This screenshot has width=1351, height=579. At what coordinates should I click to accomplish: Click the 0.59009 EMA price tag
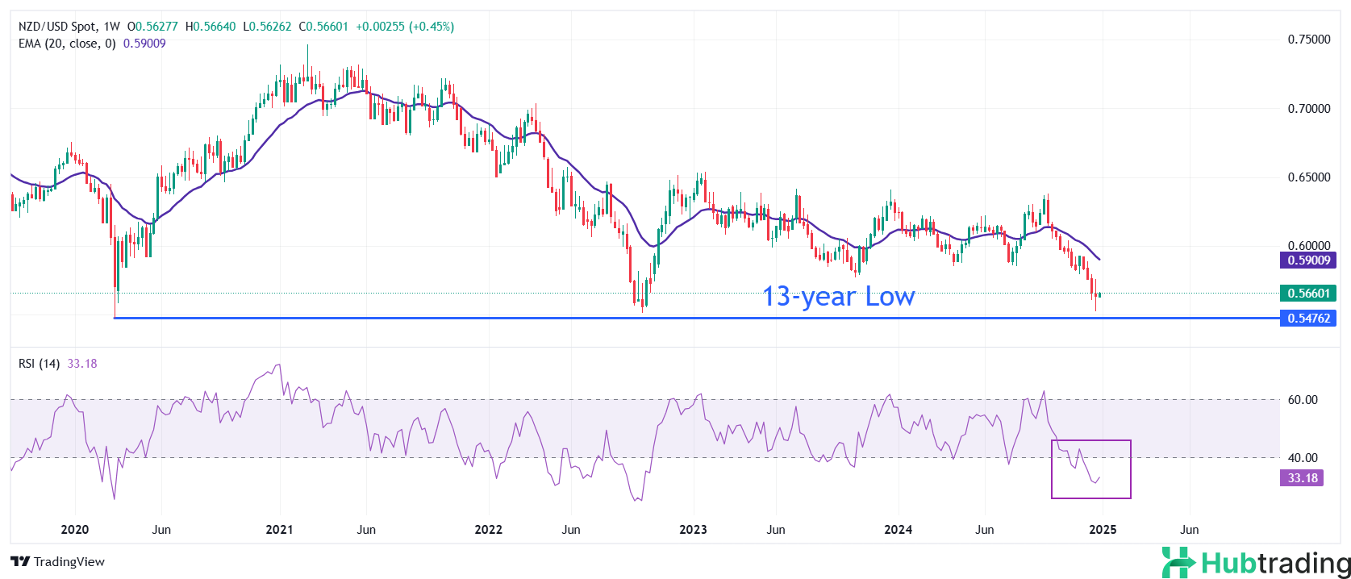click(x=1307, y=260)
